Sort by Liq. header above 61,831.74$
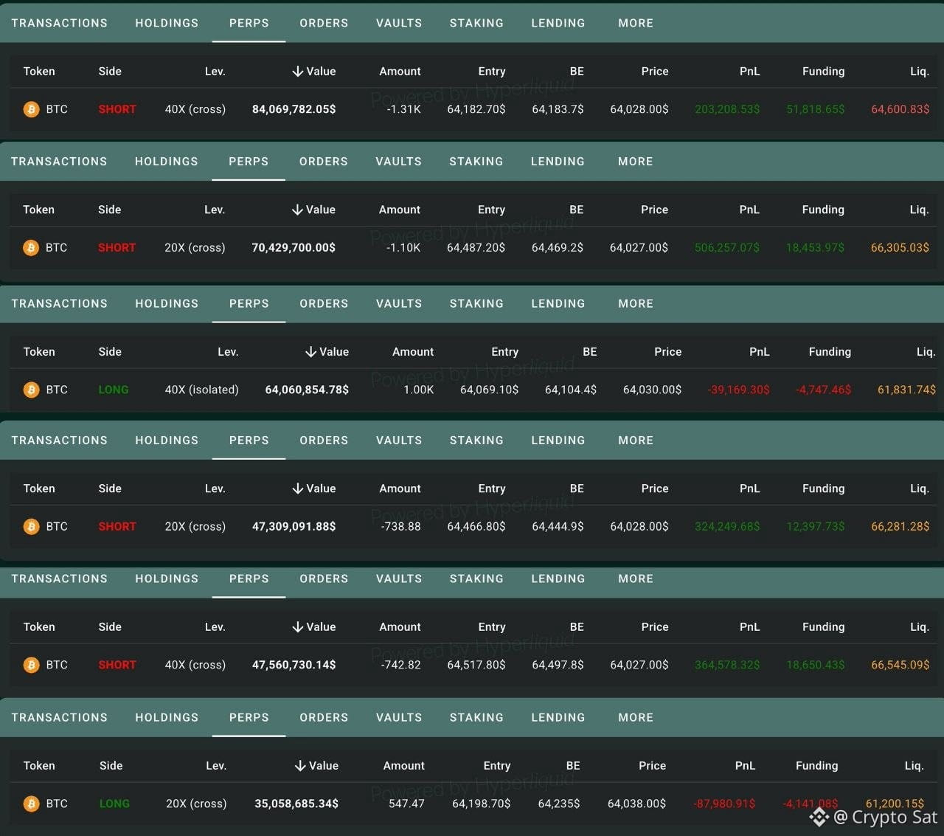The image size is (944, 836). pos(926,352)
